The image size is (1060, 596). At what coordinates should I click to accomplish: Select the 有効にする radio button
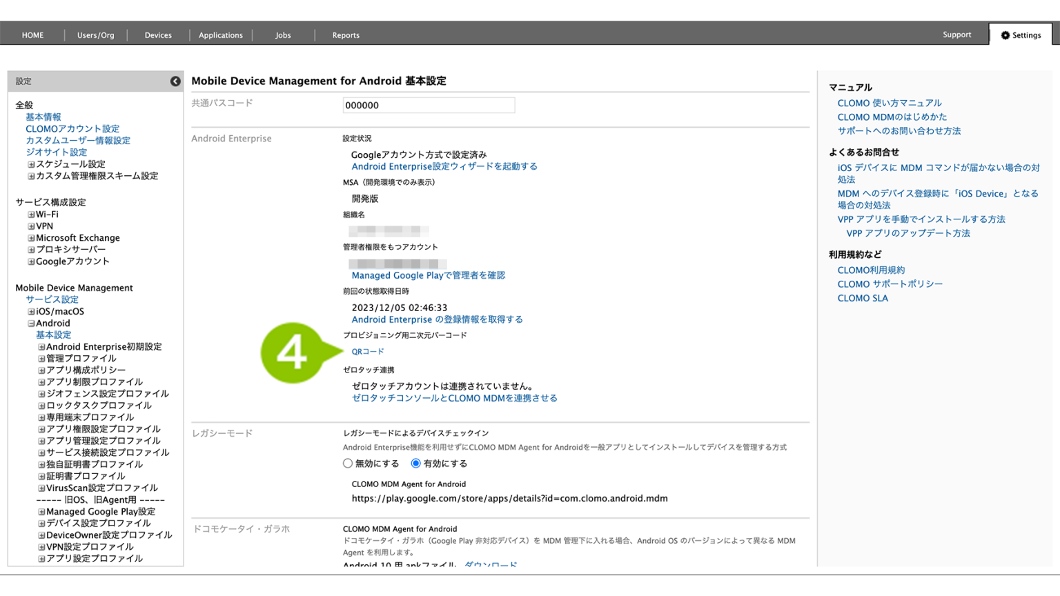click(416, 464)
